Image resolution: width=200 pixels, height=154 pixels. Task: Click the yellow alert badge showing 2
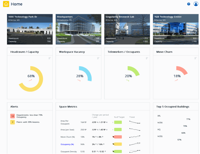tap(12, 122)
